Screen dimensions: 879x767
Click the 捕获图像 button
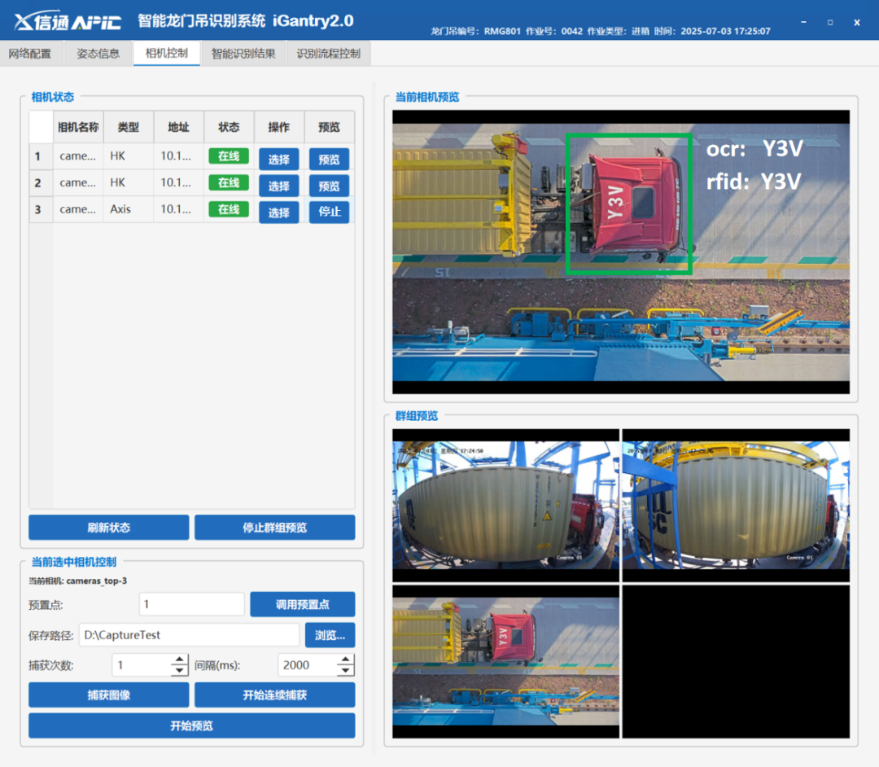109,695
